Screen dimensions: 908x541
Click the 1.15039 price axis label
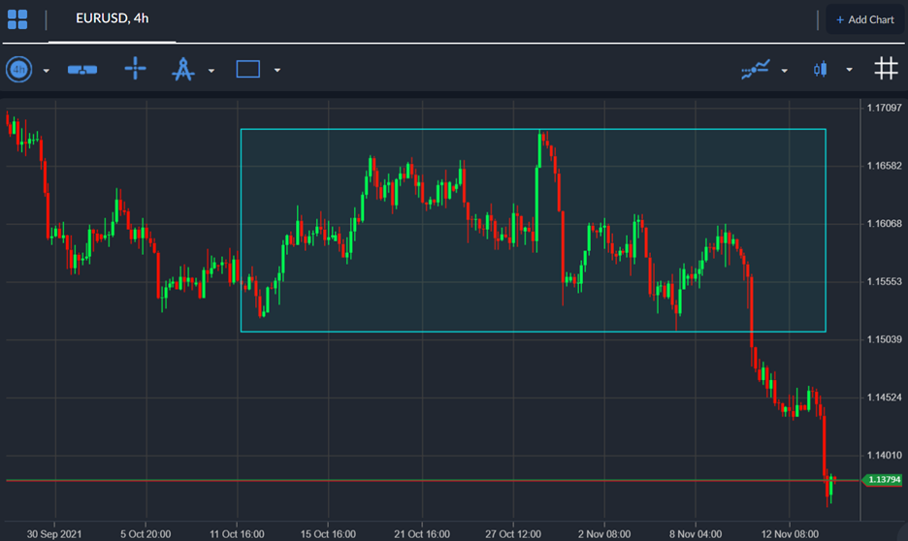click(885, 339)
